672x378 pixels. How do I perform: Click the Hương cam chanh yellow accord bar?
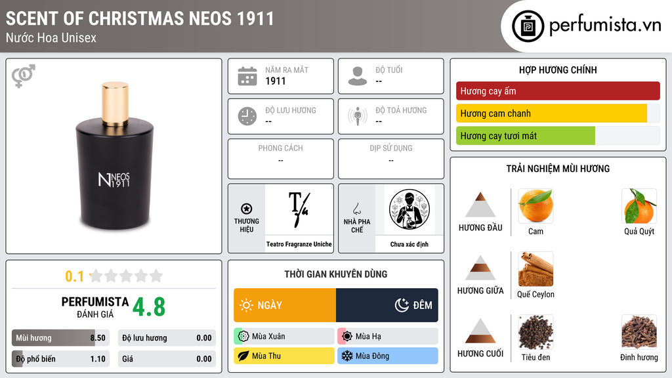[558, 114]
